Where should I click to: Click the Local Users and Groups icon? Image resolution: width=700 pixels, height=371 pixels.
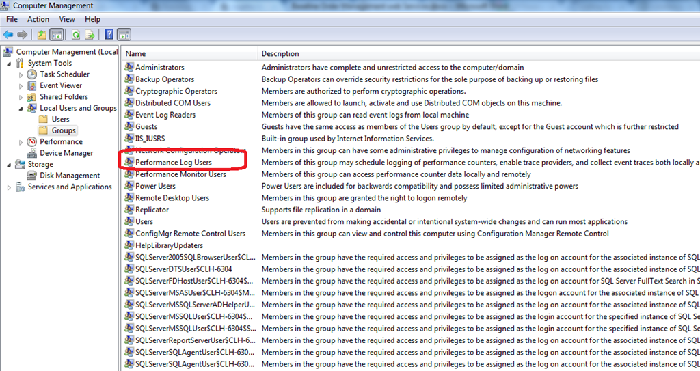(31, 108)
